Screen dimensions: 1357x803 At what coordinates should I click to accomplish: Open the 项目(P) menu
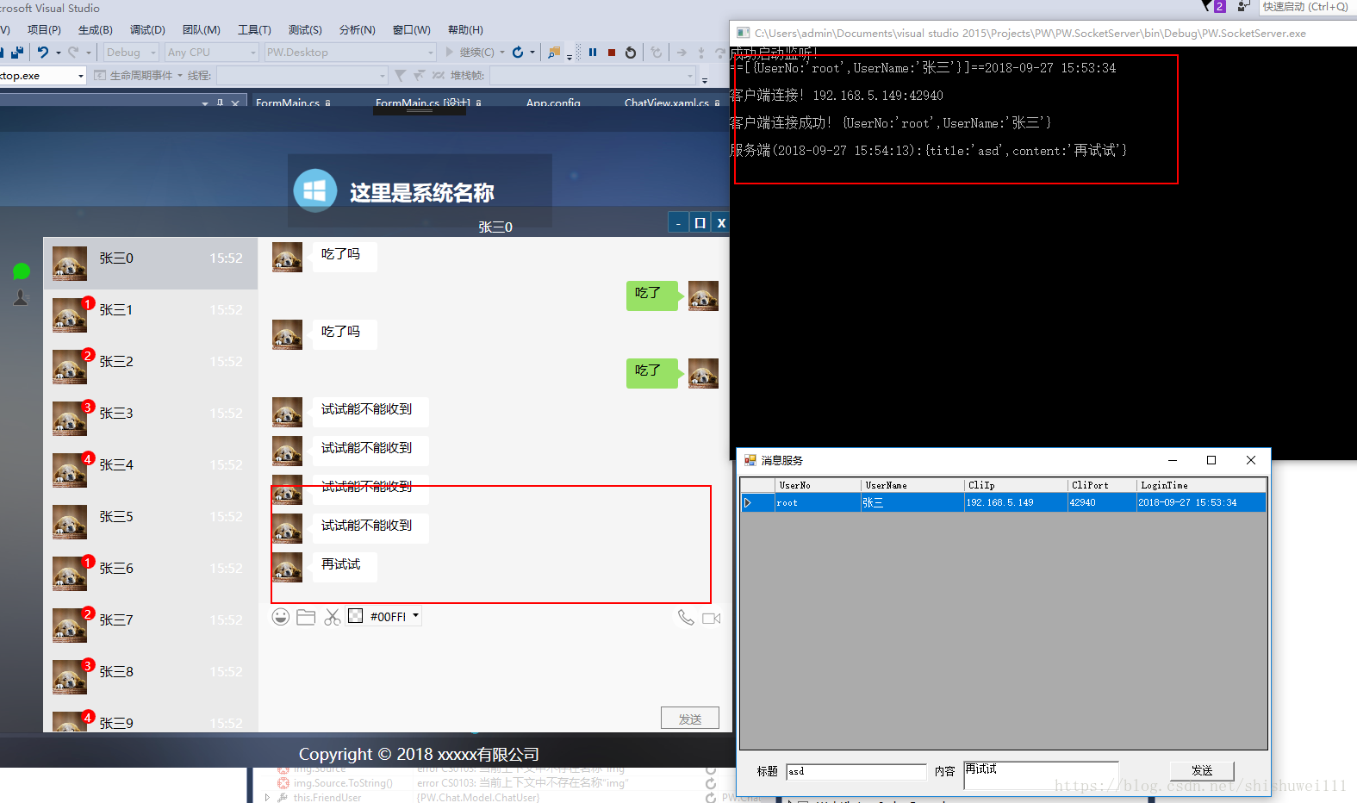point(44,29)
